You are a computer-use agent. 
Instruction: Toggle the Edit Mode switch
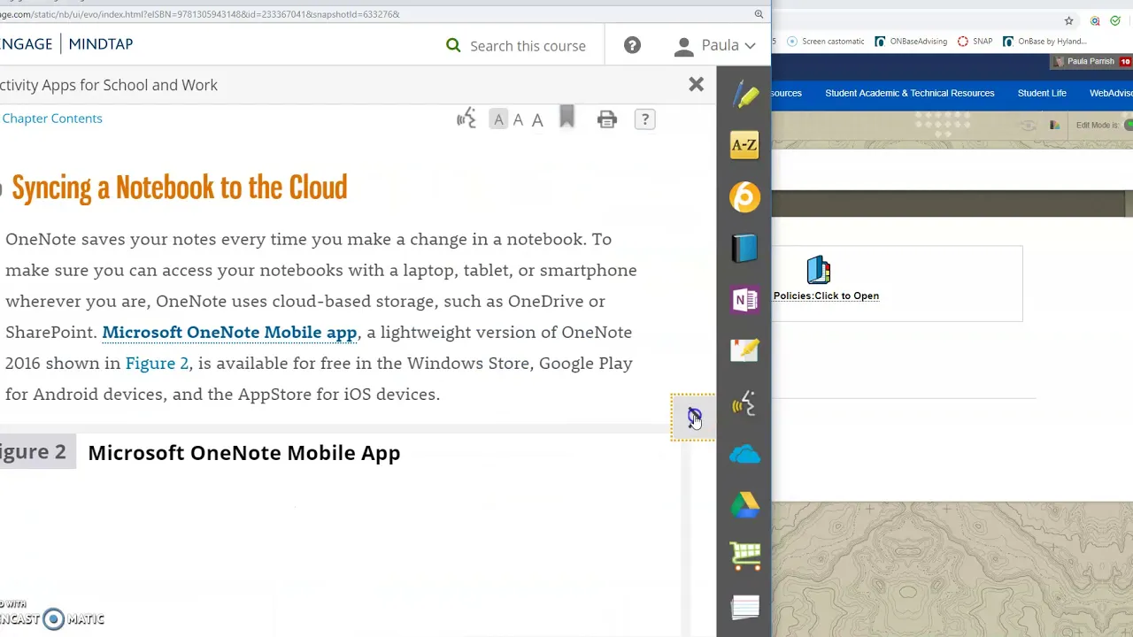1128,125
